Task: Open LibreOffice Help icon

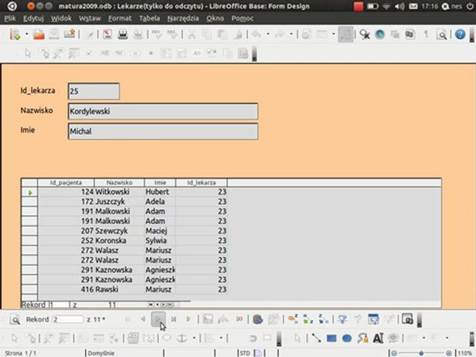Action: click(x=460, y=34)
